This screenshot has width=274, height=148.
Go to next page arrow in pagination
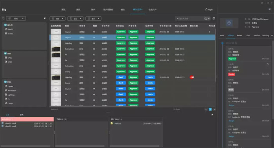click(214, 109)
